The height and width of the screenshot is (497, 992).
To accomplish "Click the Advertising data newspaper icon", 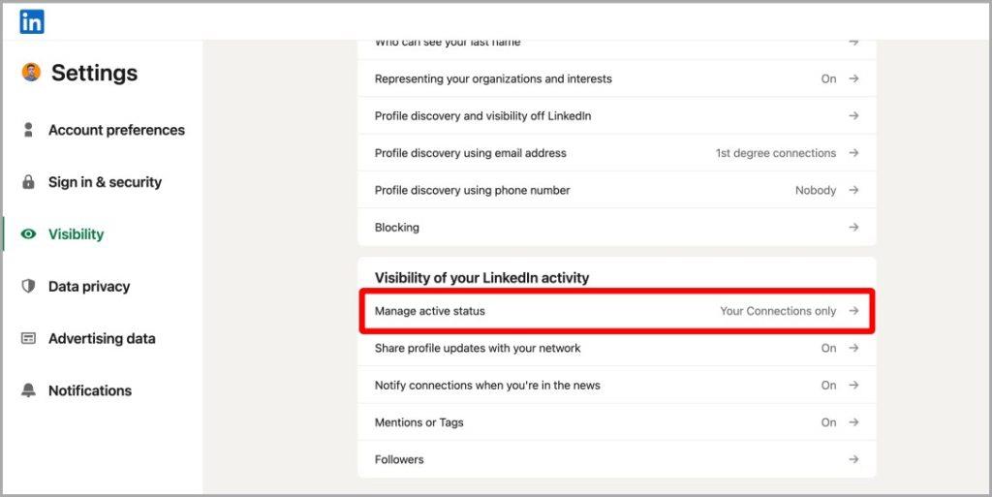I will pos(28,338).
